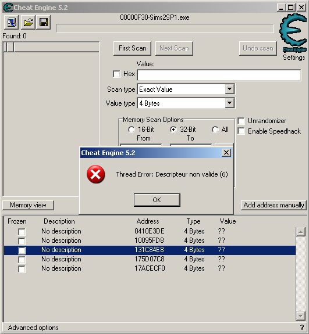Toggle the Unrandomizer checkbox

point(241,121)
